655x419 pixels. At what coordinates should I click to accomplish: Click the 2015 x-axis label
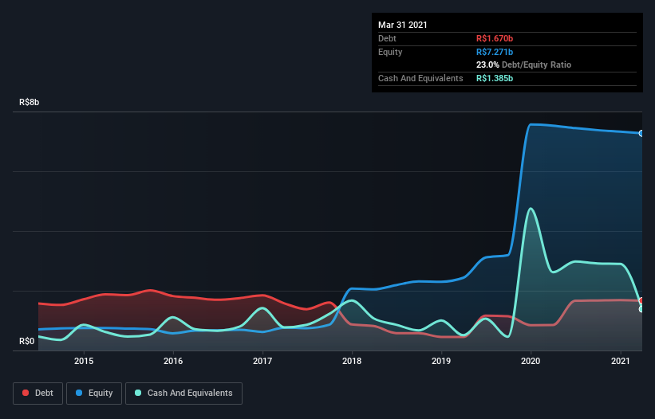84,361
